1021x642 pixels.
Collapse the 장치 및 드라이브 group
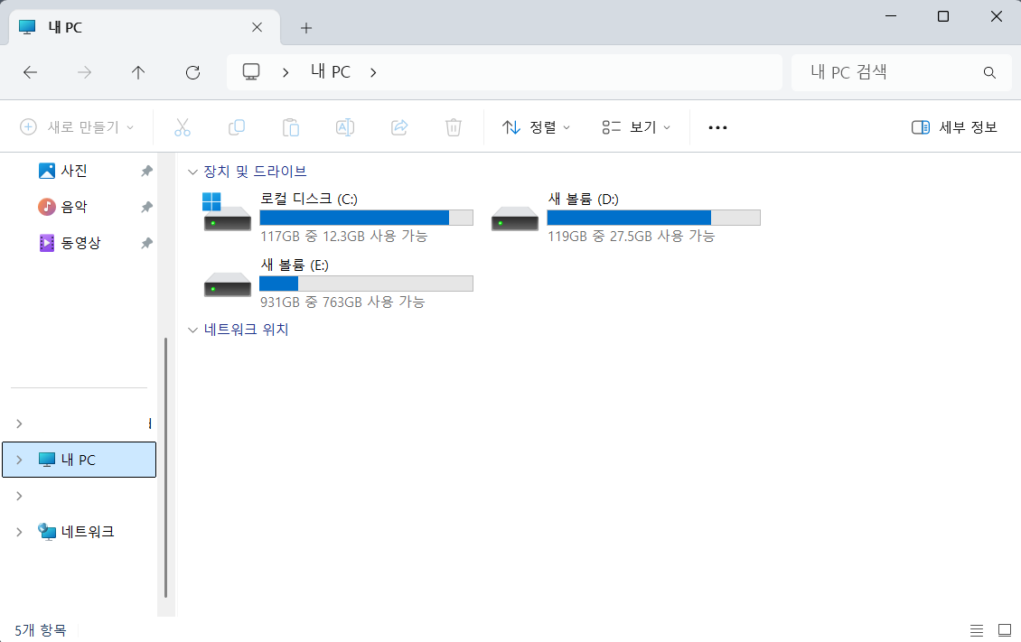(x=192, y=172)
